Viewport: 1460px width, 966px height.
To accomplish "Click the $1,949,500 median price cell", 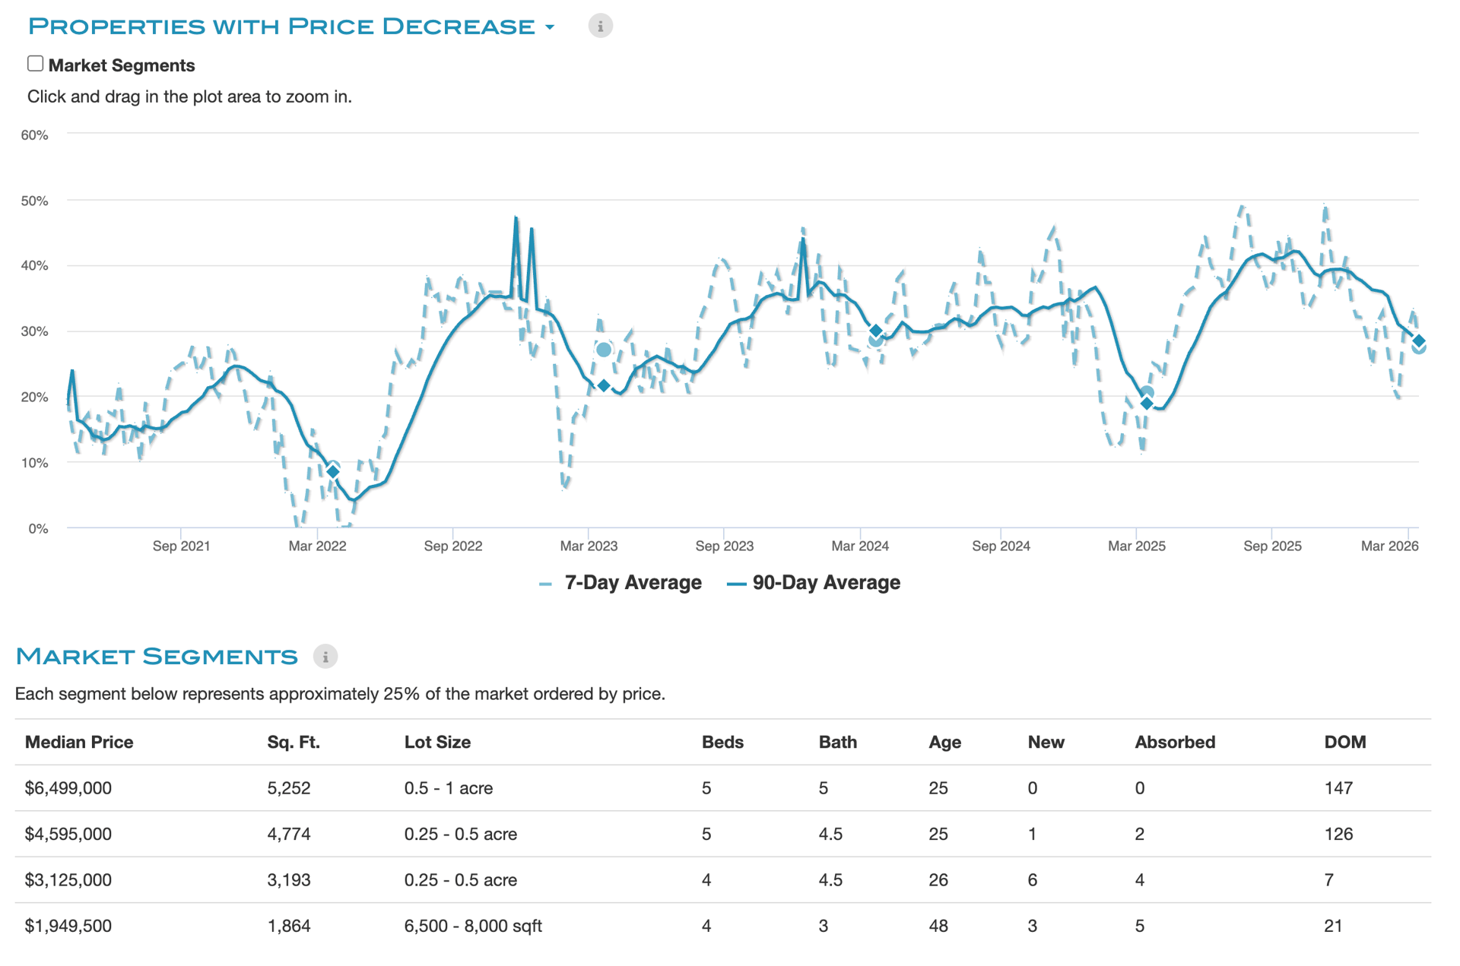I will (x=68, y=926).
